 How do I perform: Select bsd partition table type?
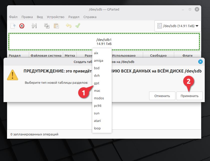[102, 68]
